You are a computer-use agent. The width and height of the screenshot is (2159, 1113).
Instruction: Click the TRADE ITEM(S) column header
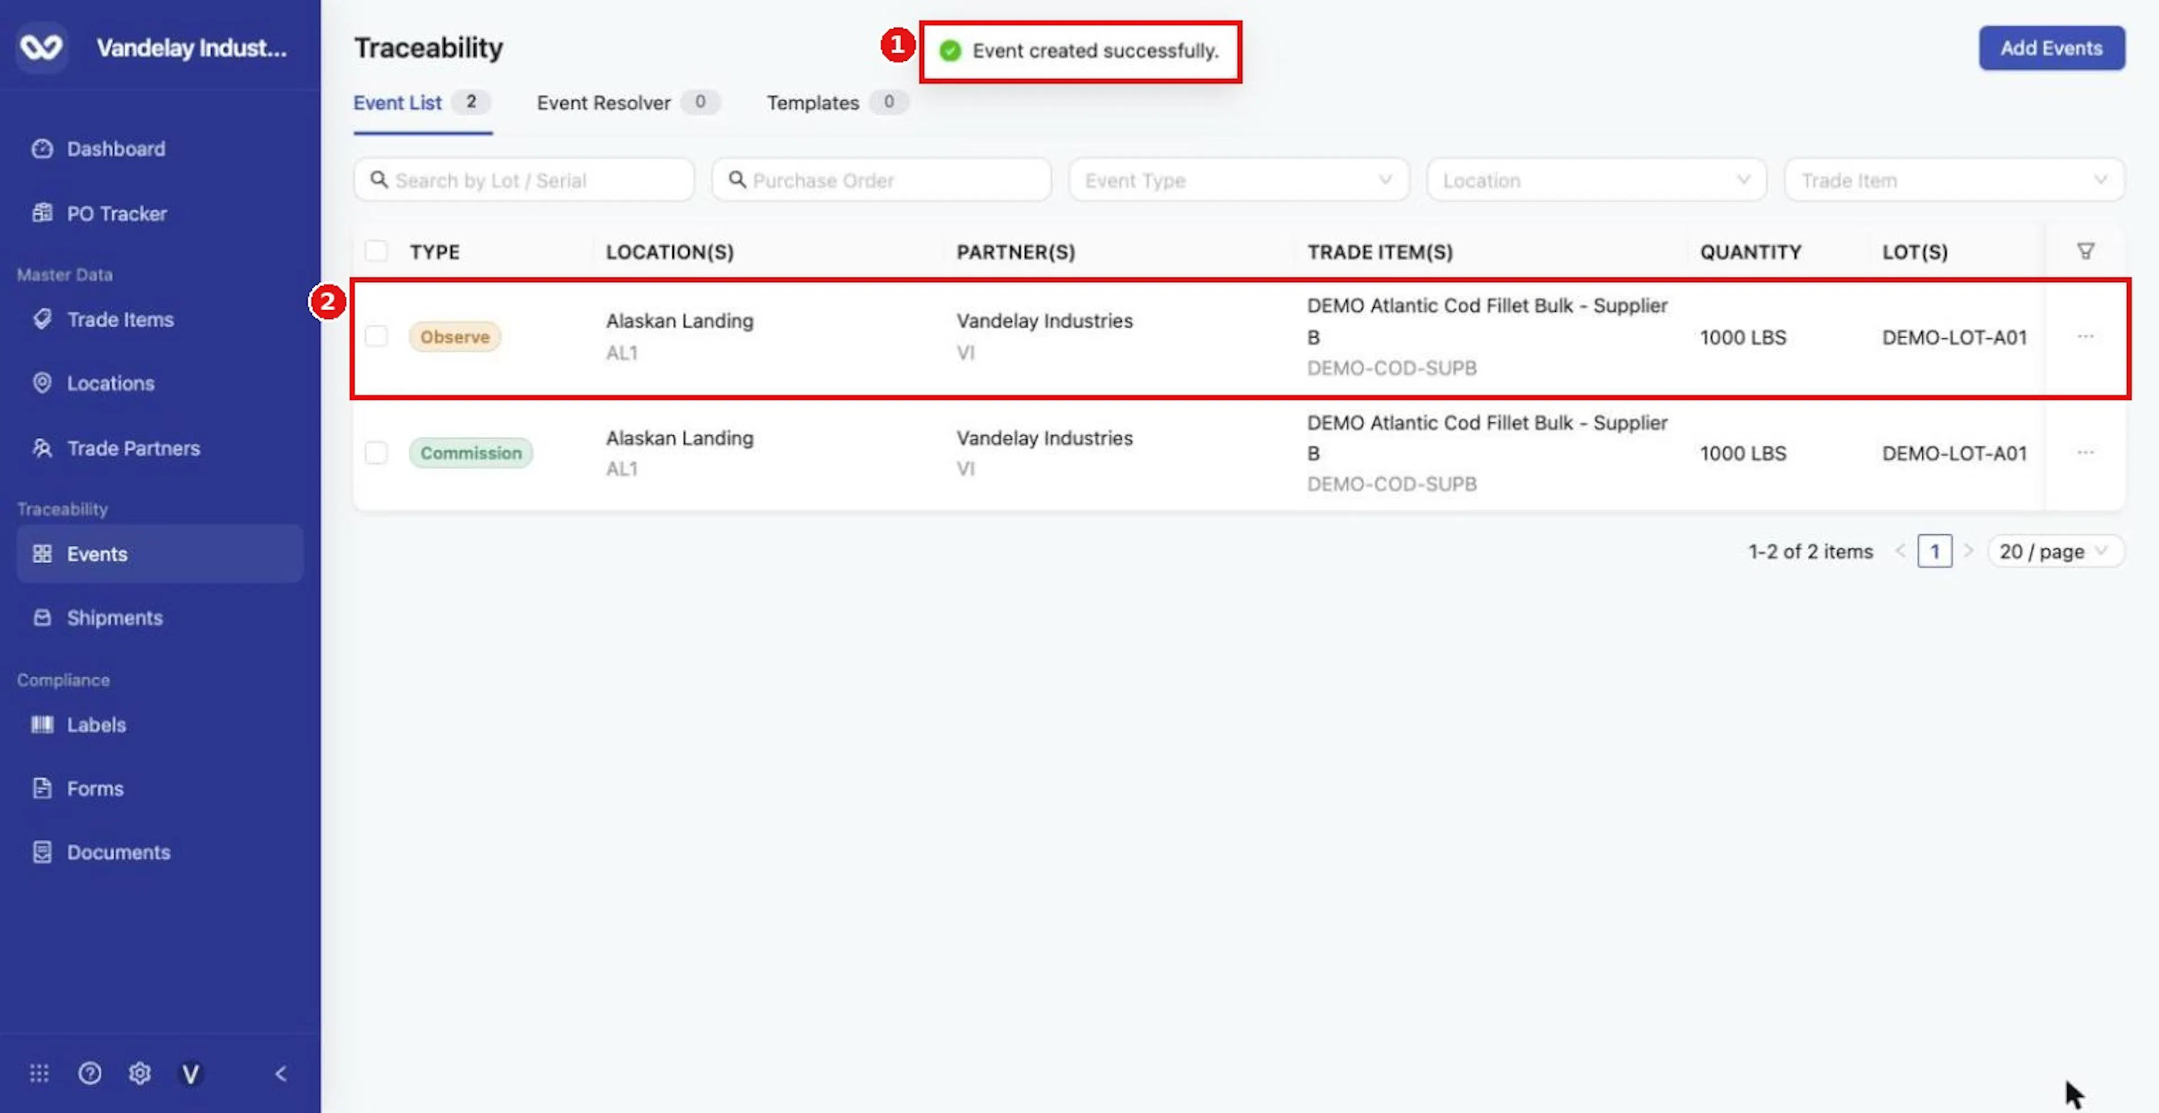(1380, 252)
